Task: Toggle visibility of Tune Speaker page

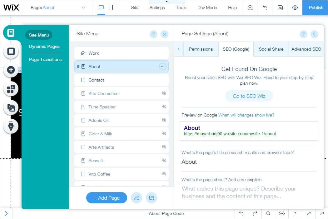Action: 164,107
